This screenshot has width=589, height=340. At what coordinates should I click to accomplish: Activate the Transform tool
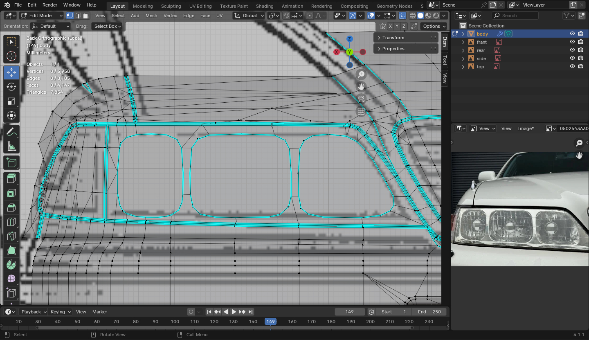(x=11, y=115)
